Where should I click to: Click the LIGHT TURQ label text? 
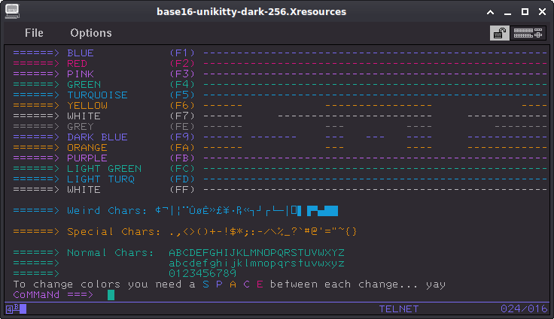[x=101, y=179]
